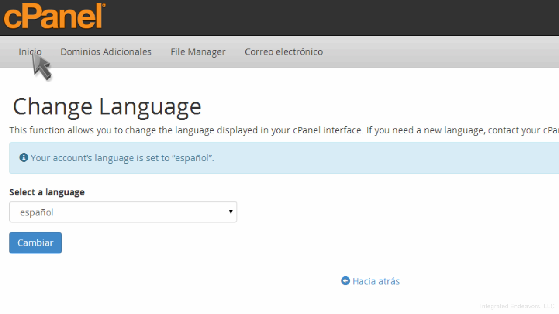Select the Change Language heading text
The image size is (559, 314).
pos(107,106)
